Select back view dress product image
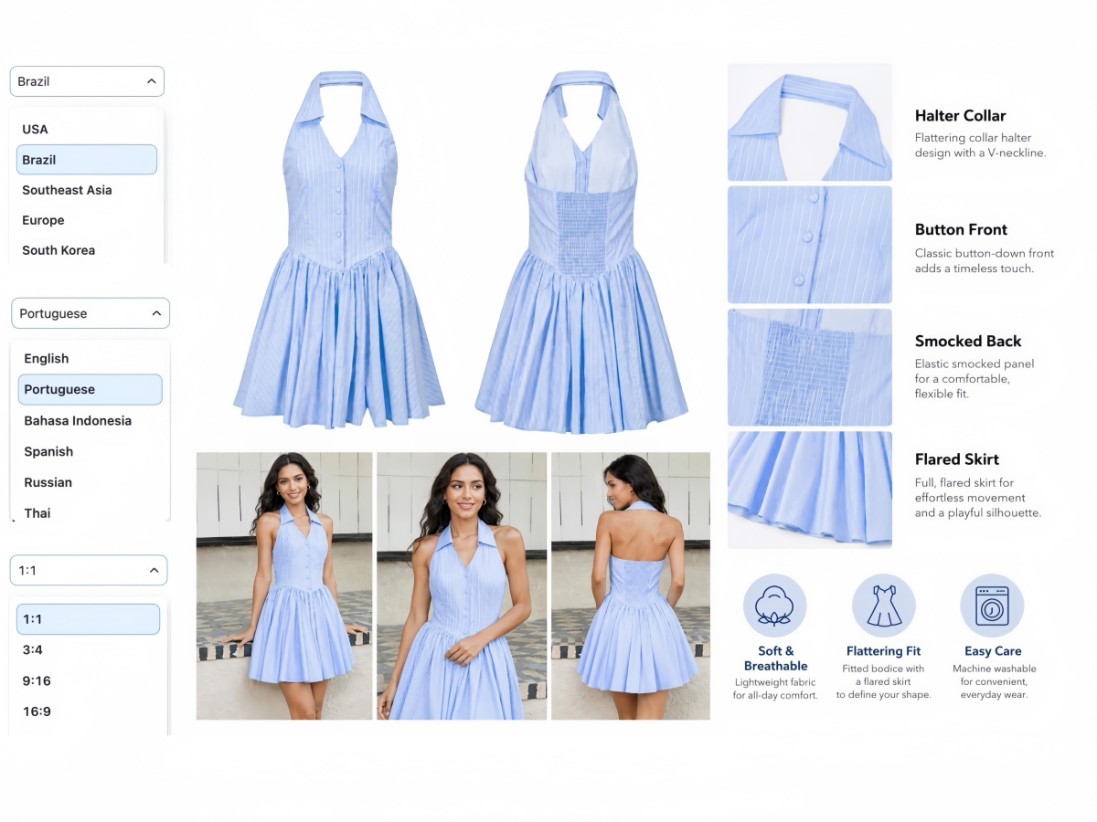 (581, 250)
